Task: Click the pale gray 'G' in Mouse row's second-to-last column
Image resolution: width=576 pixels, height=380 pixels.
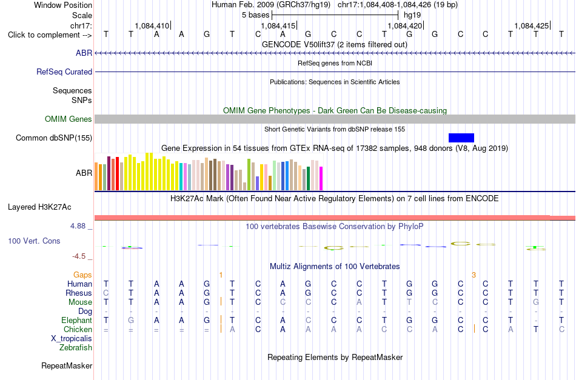Action: pos(536,302)
